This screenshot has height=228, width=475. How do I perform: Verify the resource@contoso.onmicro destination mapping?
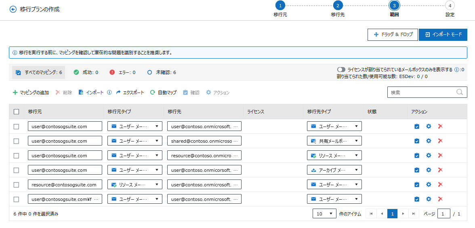coord(417,155)
